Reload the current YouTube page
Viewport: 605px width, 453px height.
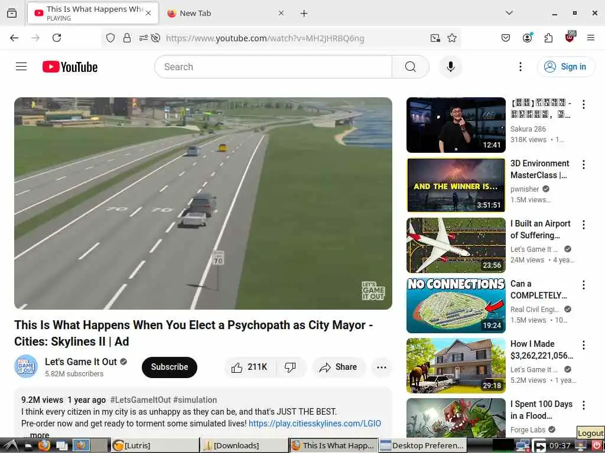(x=57, y=38)
